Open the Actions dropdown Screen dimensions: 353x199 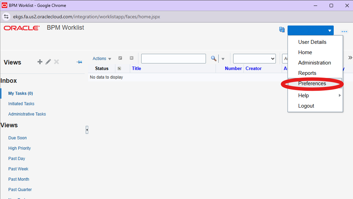102,58
